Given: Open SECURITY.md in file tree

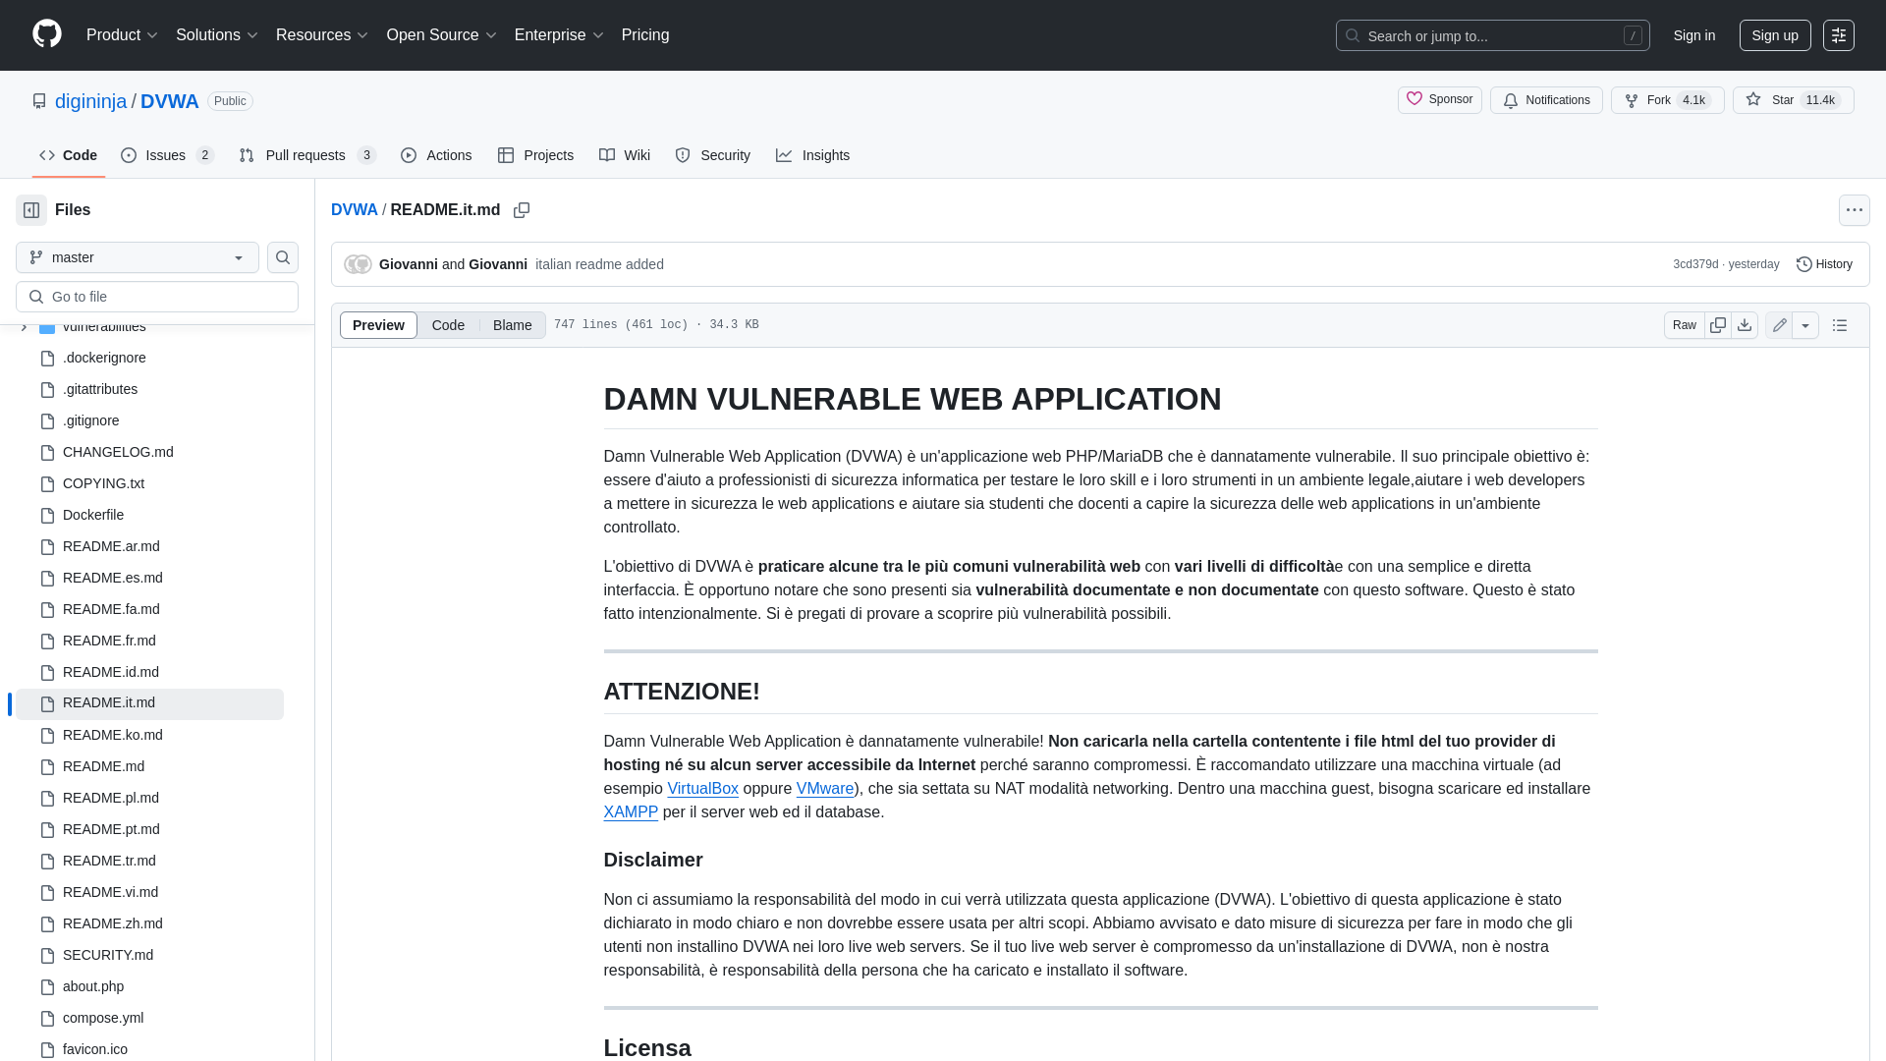Looking at the screenshot, I should click(x=108, y=955).
